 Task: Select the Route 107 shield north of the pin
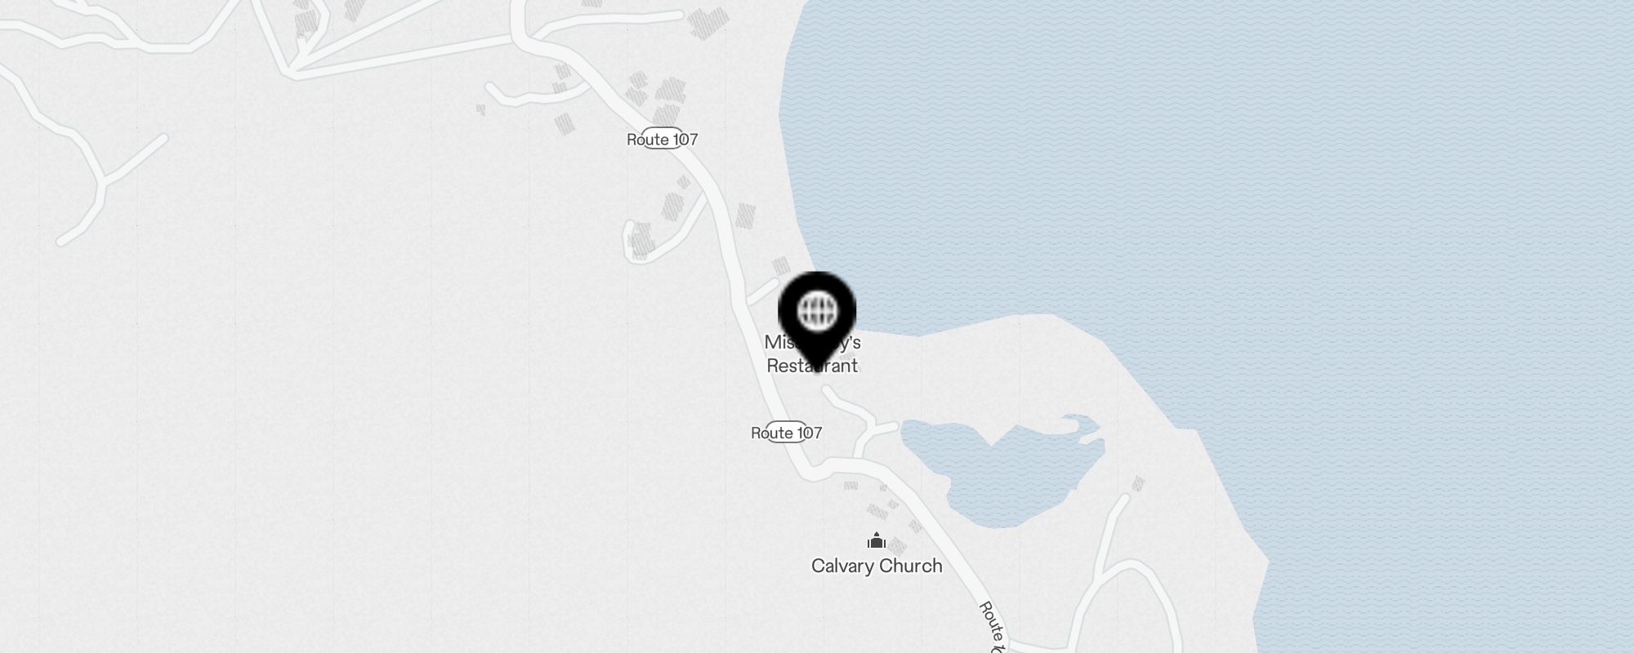tap(662, 139)
